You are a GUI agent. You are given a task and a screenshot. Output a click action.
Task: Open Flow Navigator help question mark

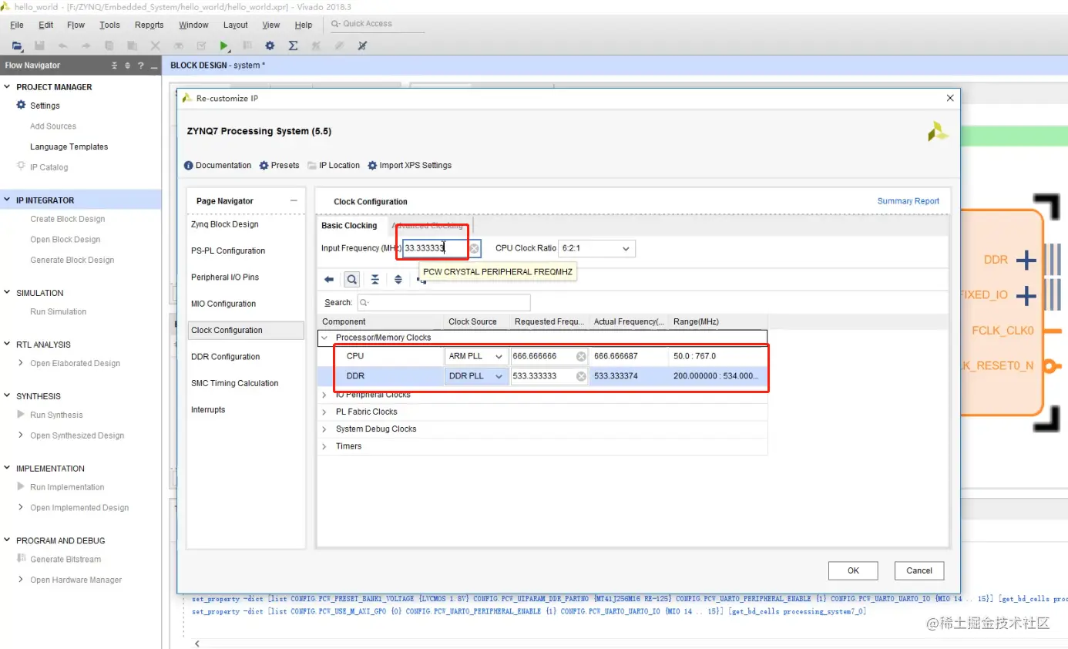click(x=140, y=66)
